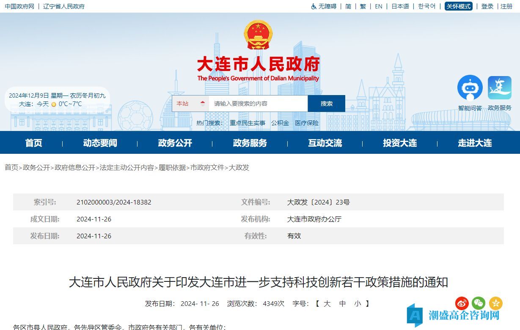Image resolution: width=520 pixels, height=330 pixels.
Task: Click the 智能问答 robot icon
Action: [470, 88]
